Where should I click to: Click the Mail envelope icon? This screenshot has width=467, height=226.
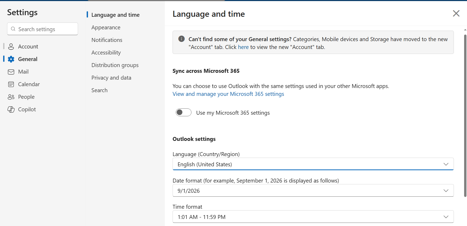pyautogui.click(x=11, y=72)
